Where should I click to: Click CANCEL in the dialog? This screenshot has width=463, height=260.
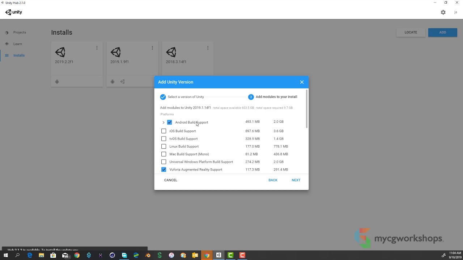pos(171,180)
